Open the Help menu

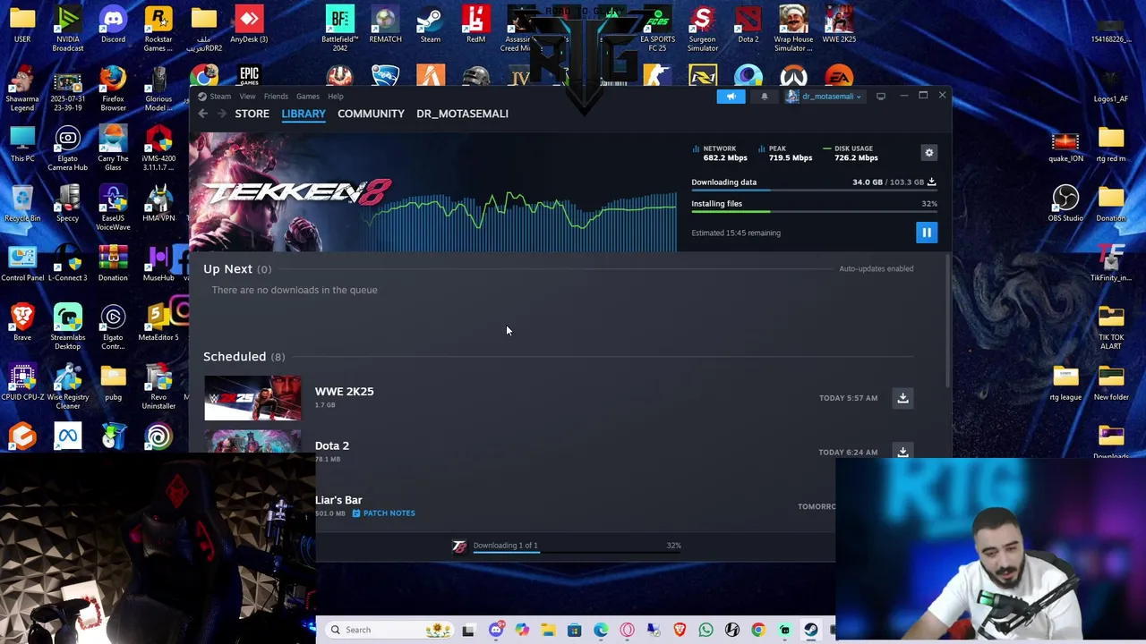click(x=336, y=97)
